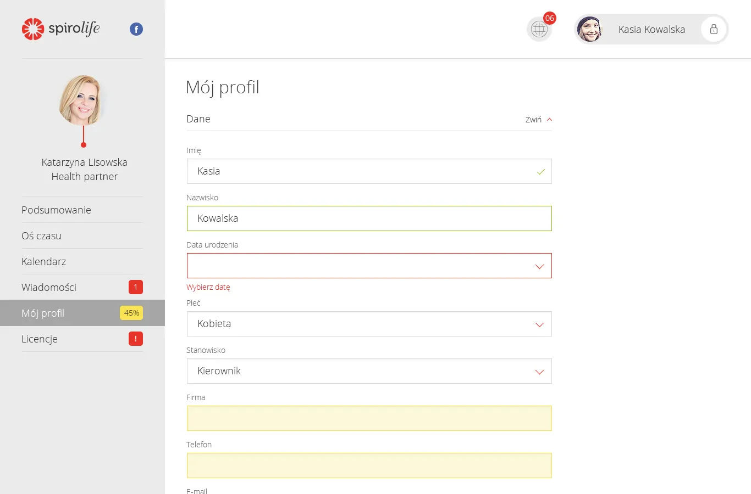751x494 pixels.
Task: Click into the empty Firma field
Action: (369, 418)
